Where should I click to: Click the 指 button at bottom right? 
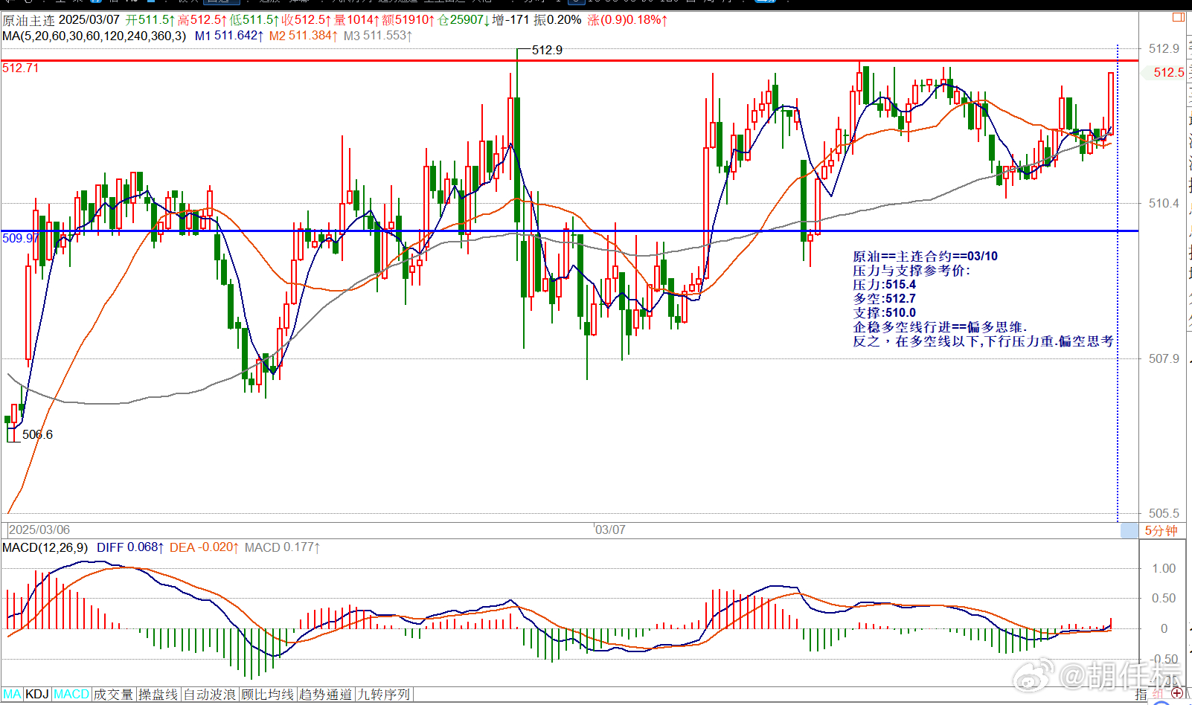[1141, 694]
